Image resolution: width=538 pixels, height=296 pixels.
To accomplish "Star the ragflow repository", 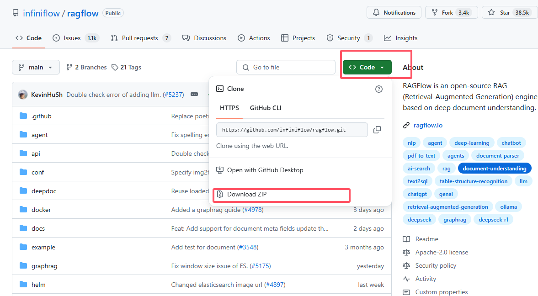I will click(x=510, y=13).
